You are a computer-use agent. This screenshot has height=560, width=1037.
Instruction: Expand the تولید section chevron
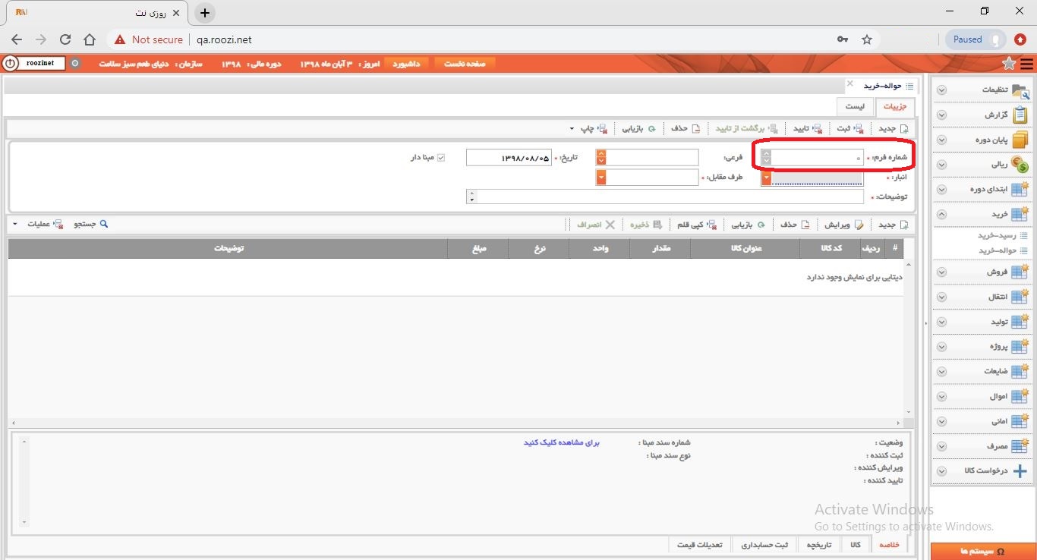(x=941, y=322)
